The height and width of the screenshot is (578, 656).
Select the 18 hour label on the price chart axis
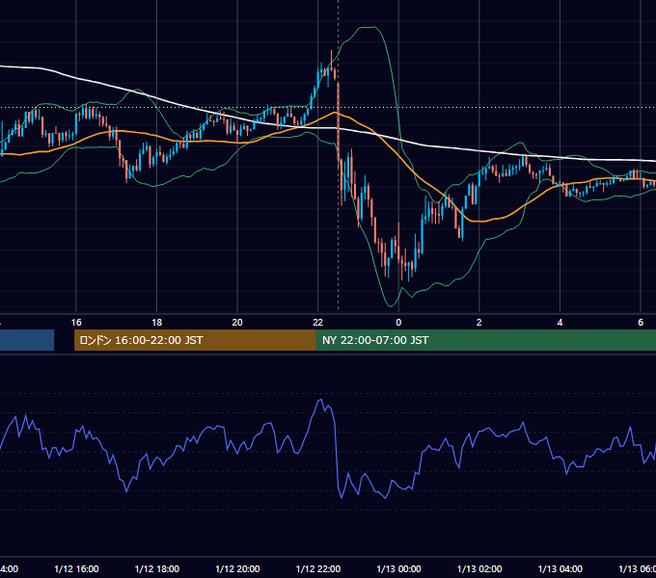click(157, 323)
